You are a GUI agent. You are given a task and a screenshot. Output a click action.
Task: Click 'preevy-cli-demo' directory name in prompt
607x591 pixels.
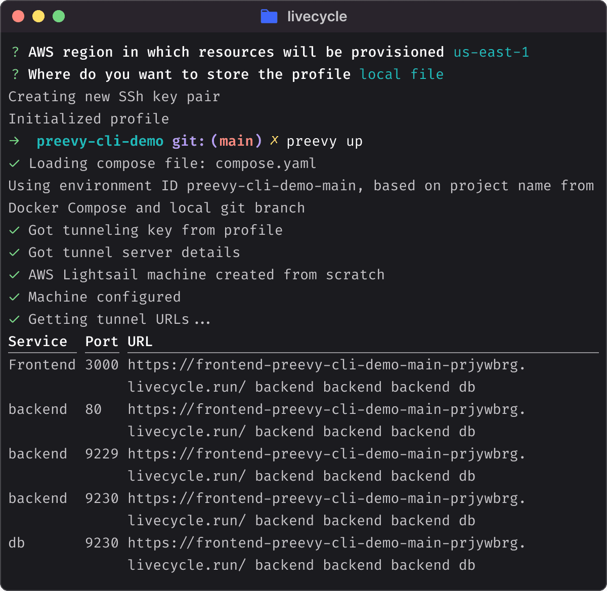tap(100, 141)
